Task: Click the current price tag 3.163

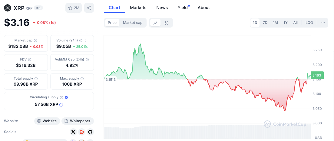Action: (317, 75)
